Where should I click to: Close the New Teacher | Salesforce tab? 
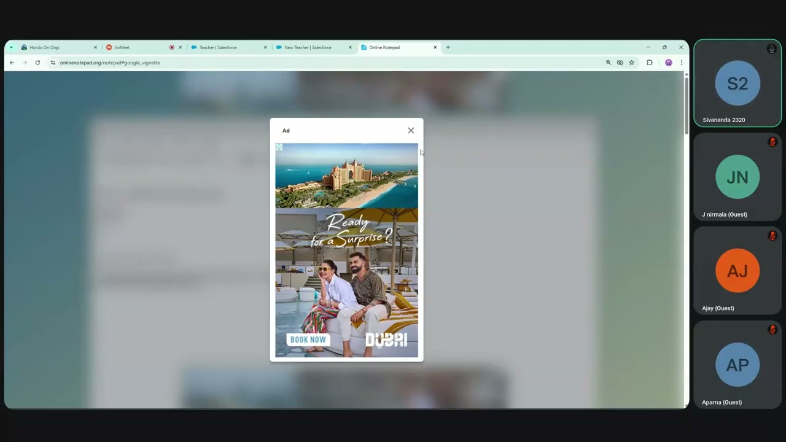351,47
